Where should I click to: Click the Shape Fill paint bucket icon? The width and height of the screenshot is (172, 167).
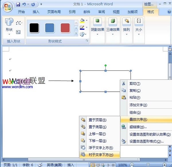[82, 21]
